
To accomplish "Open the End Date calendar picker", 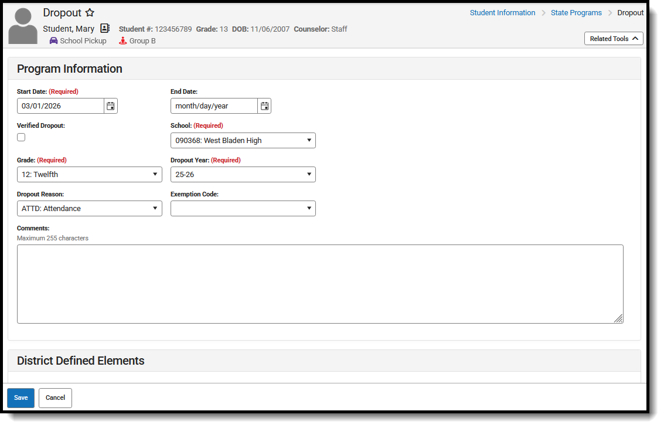I will click(264, 106).
